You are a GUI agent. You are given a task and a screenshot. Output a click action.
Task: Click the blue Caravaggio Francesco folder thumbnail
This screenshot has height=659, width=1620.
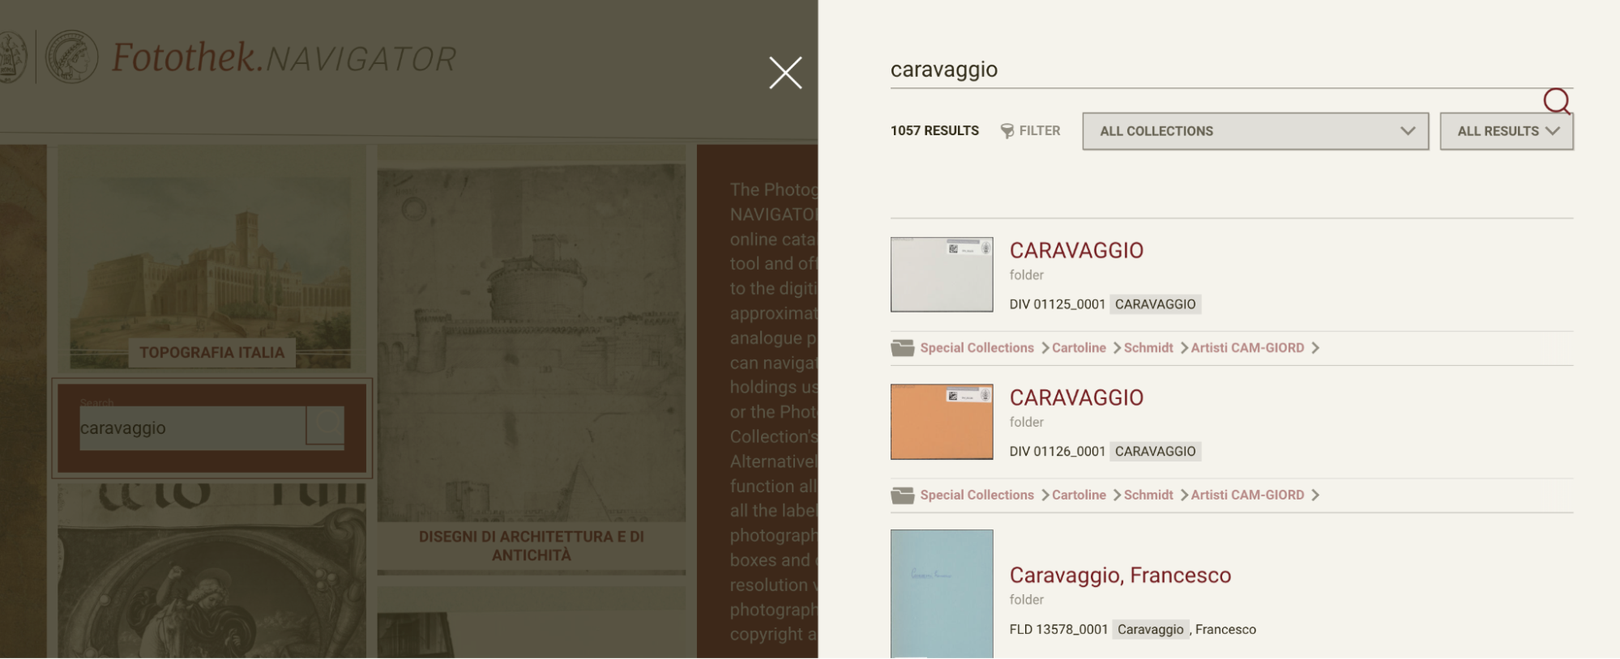click(942, 594)
